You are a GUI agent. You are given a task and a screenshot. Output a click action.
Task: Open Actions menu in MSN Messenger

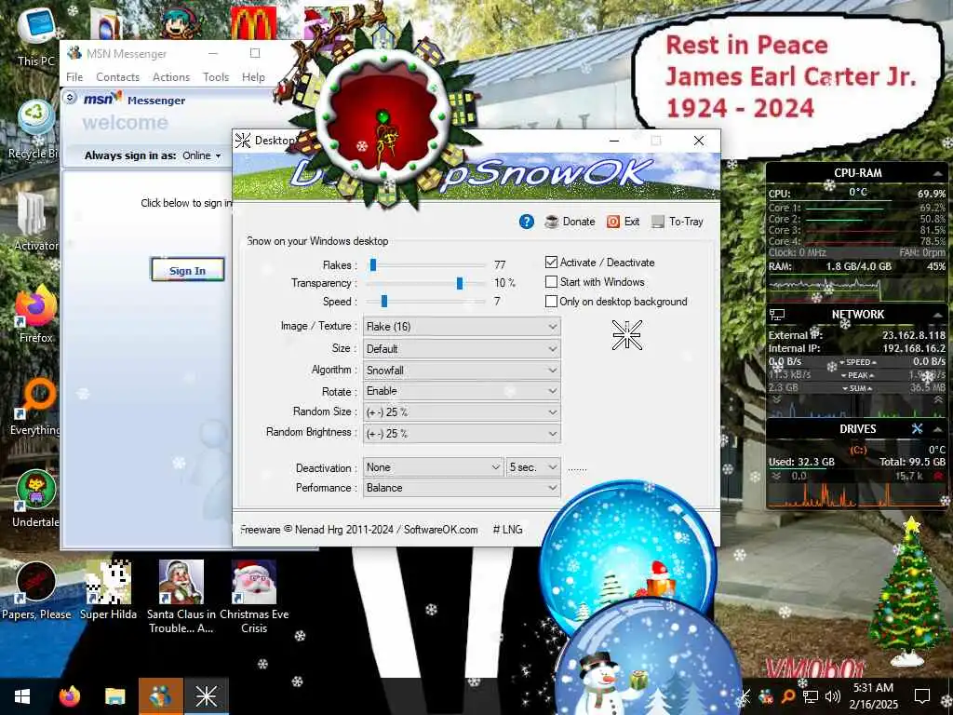tap(171, 77)
